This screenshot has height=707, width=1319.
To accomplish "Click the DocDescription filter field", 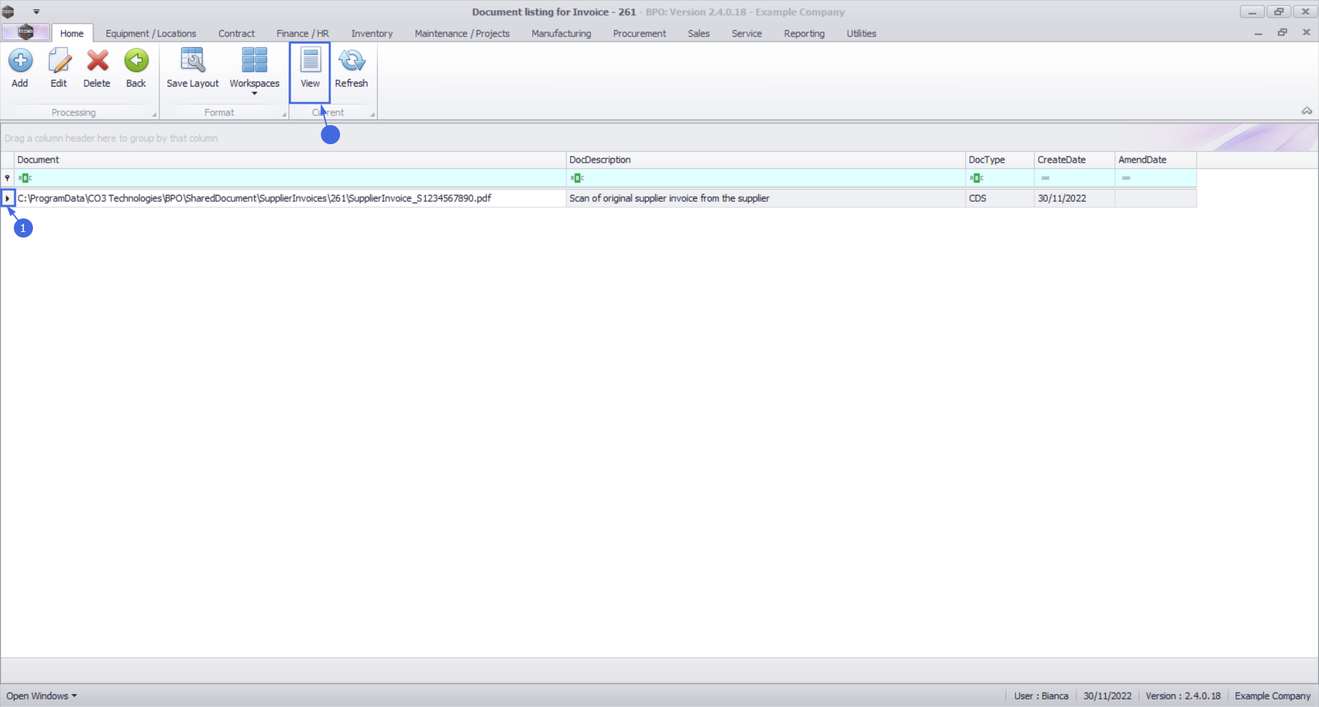I will [x=765, y=178].
